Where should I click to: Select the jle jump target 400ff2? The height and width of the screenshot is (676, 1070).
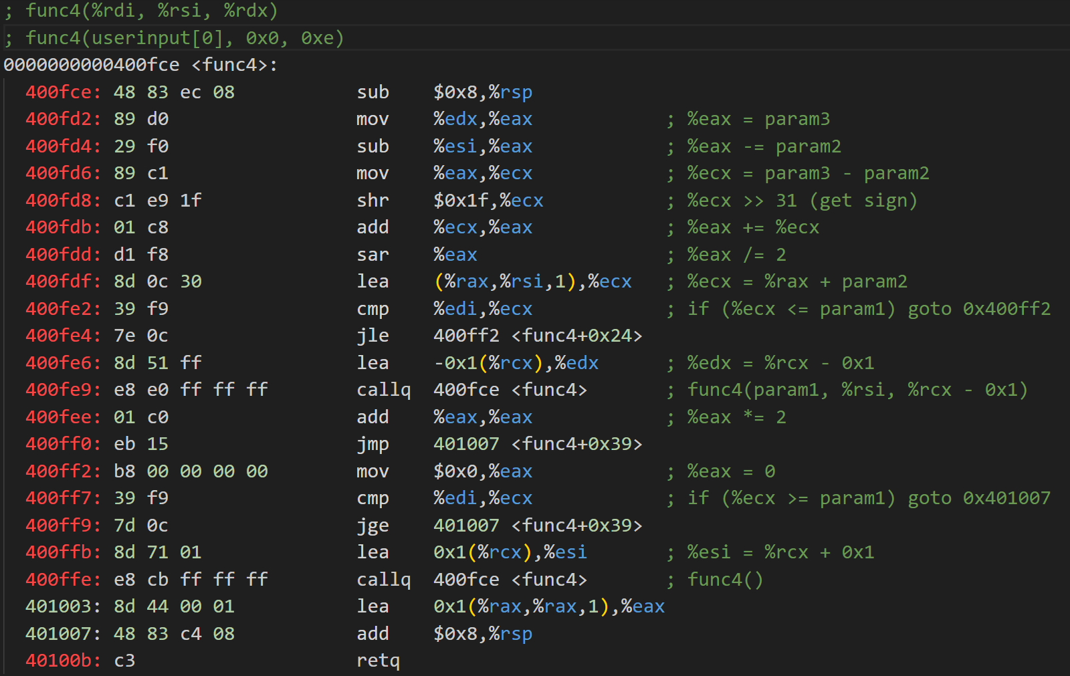point(466,336)
